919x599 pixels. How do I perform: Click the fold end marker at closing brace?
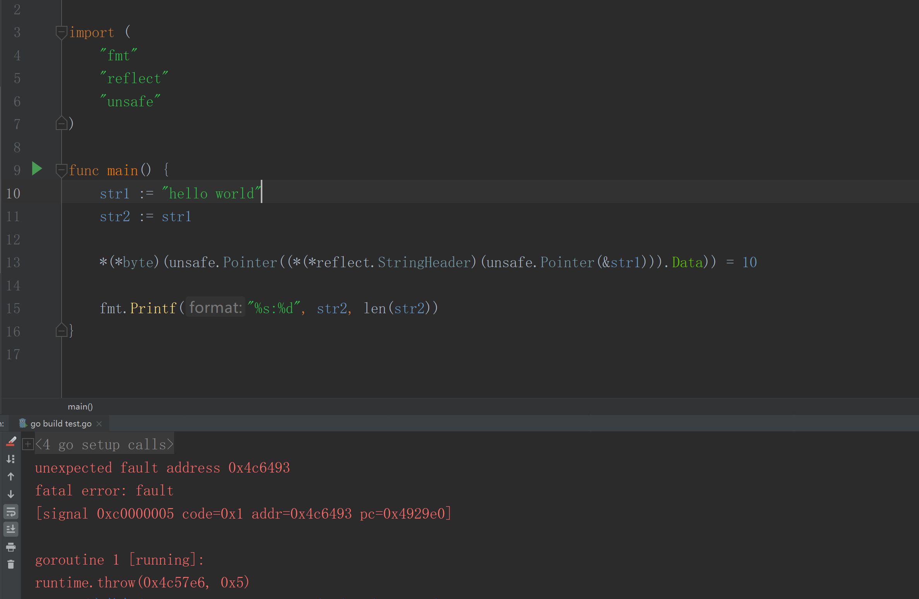point(61,331)
